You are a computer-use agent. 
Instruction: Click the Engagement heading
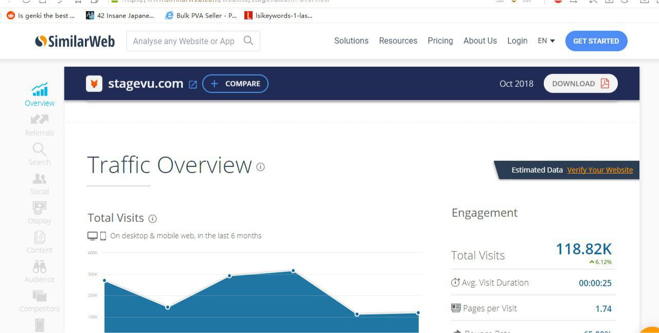click(x=485, y=213)
